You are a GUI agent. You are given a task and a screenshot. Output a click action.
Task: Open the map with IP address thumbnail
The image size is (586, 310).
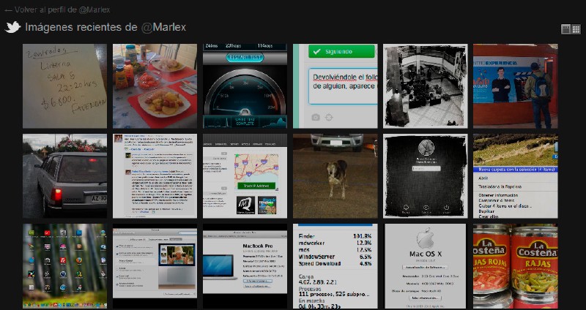tap(245, 176)
